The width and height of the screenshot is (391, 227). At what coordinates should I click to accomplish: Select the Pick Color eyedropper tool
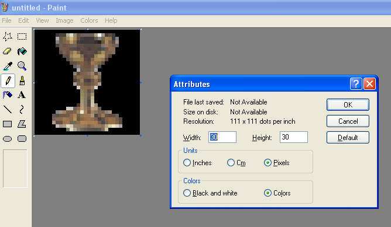pyautogui.click(x=8, y=66)
